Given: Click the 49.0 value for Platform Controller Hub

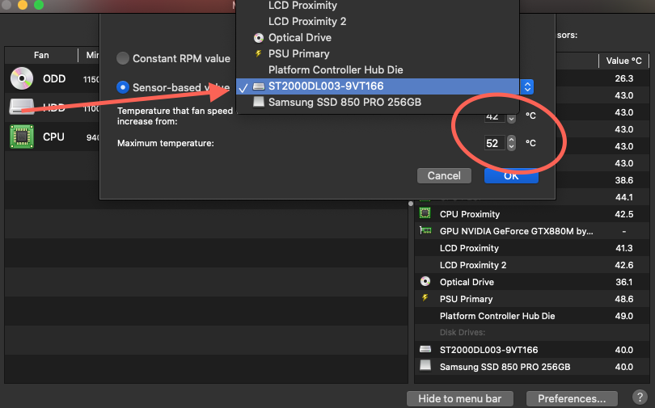Looking at the screenshot, I should tap(624, 316).
